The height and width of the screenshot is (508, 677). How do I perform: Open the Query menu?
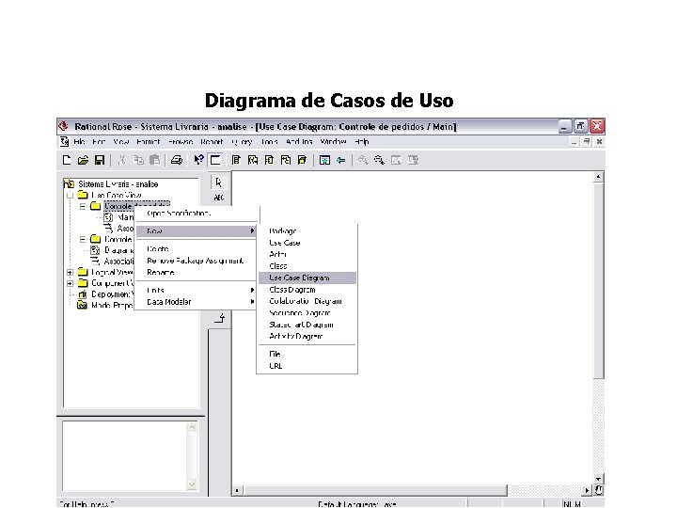[x=243, y=142]
